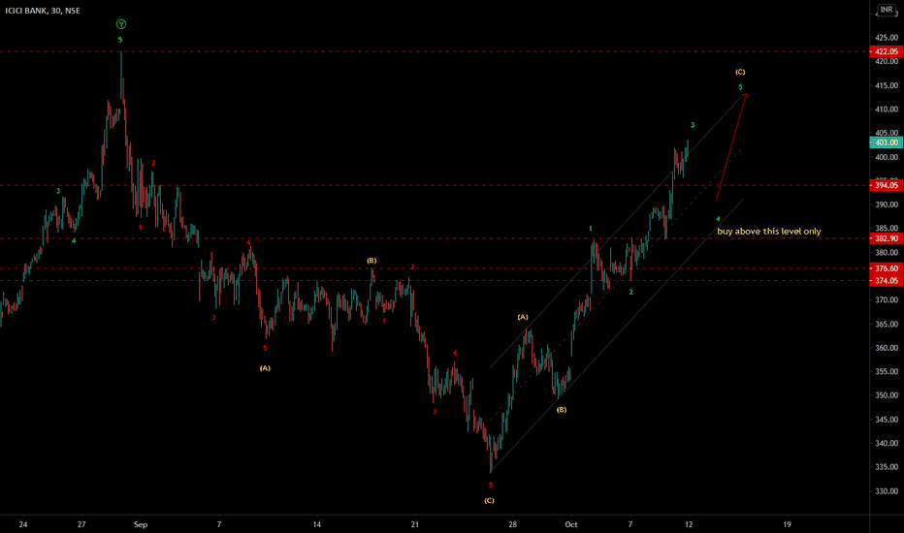904x533 pixels.
Task: Click the 335.00 price axis tick
Action: [x=887, y=467]
